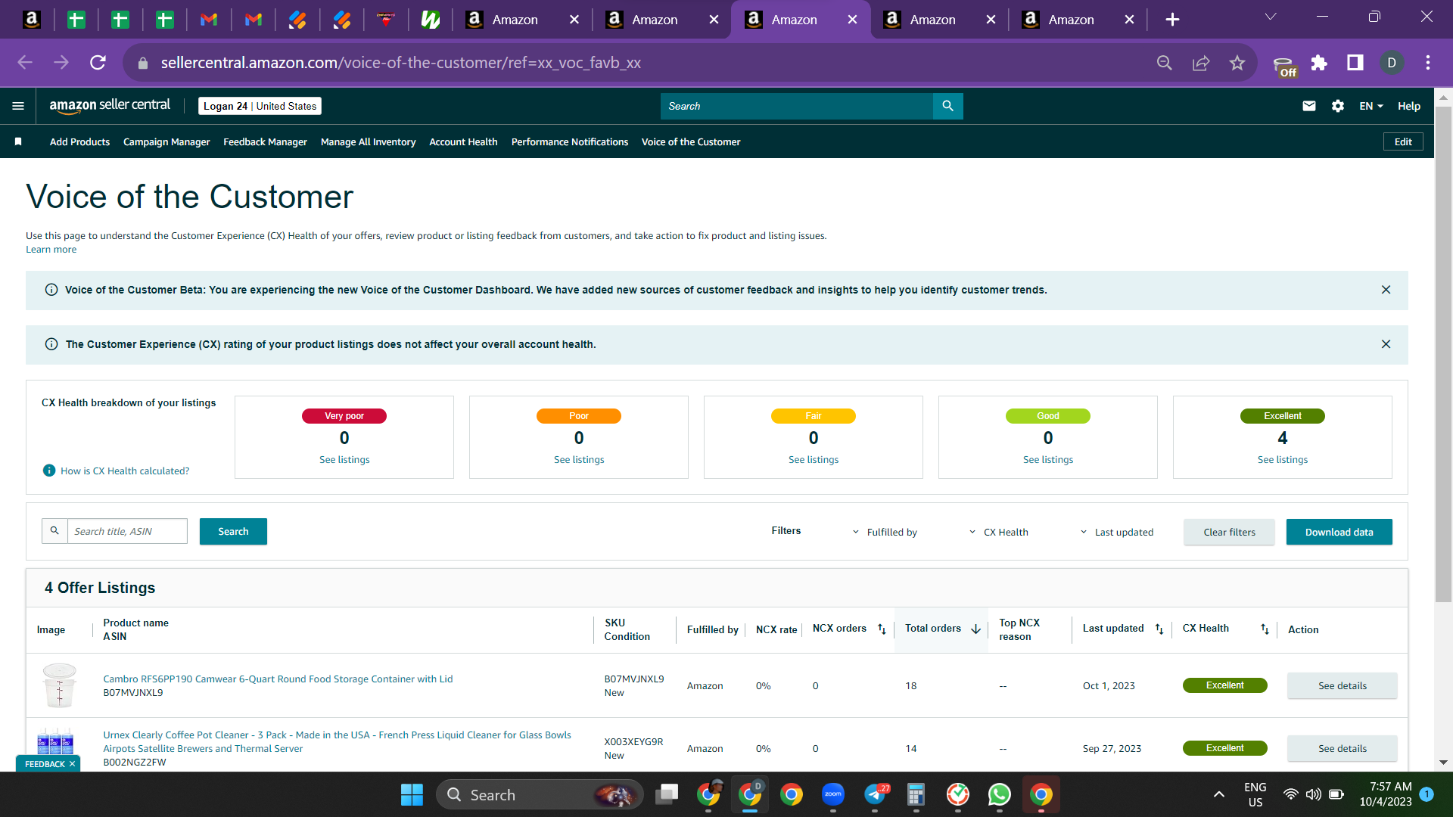Open the zoom magnifier in the address bar

click(x=1165, y=63)
